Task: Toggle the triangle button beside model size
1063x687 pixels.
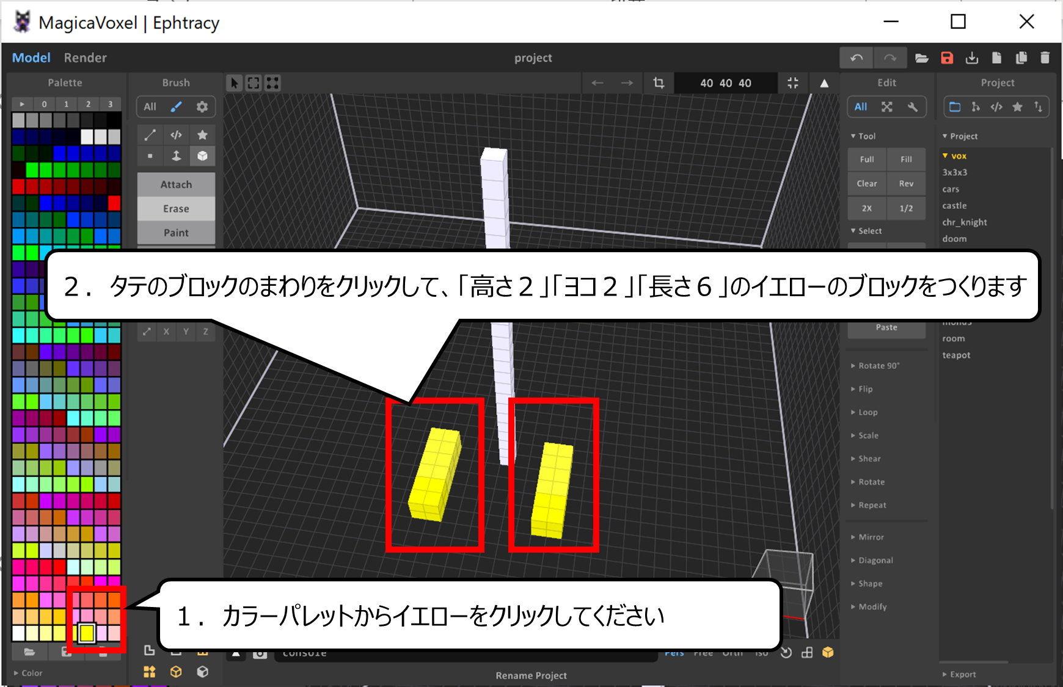Action: coord(824,83)
